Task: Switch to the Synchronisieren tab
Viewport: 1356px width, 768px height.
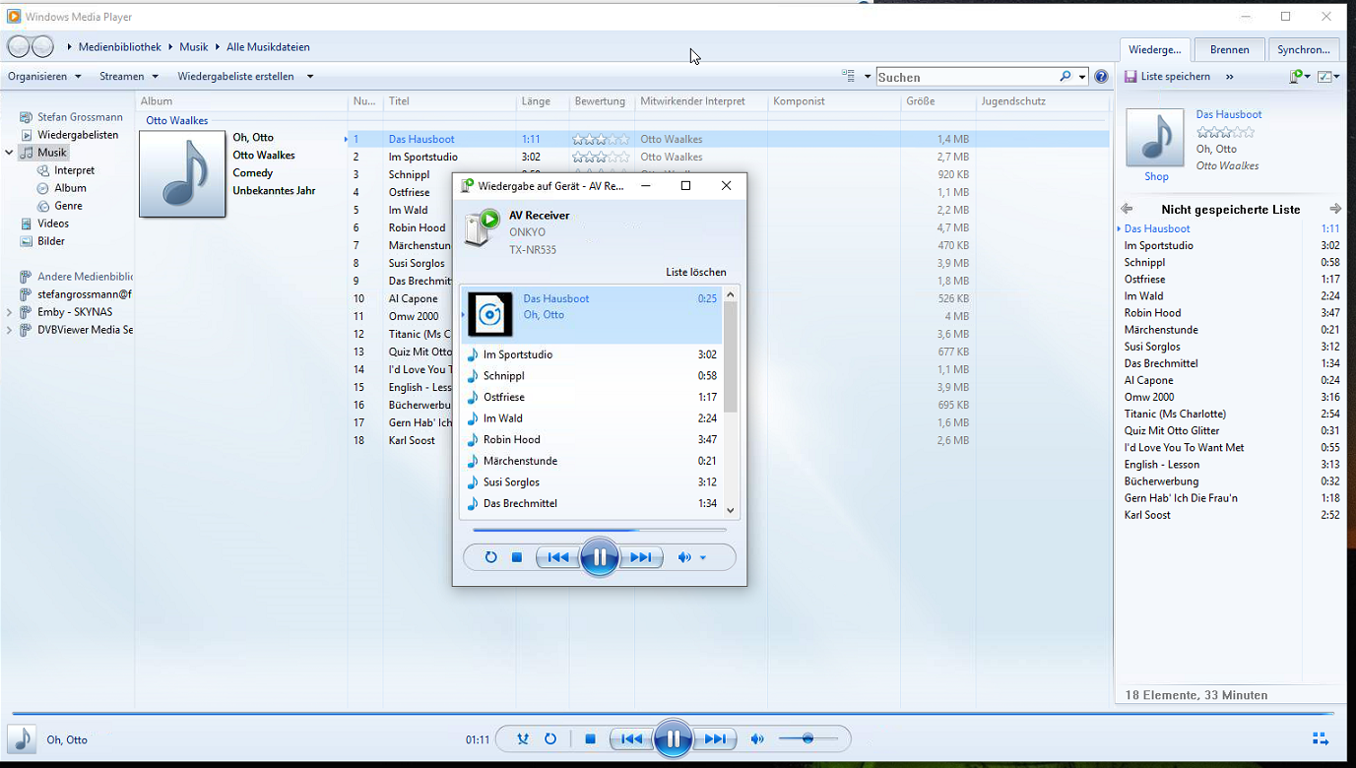Action: [x=1304, y=49]
